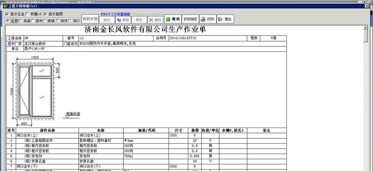Select the 洞口 radio option
Viewport: 373px width, 171px height.
70,21
